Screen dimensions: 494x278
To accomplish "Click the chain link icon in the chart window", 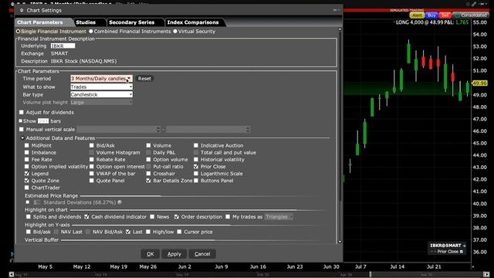I will pos(474,4).
